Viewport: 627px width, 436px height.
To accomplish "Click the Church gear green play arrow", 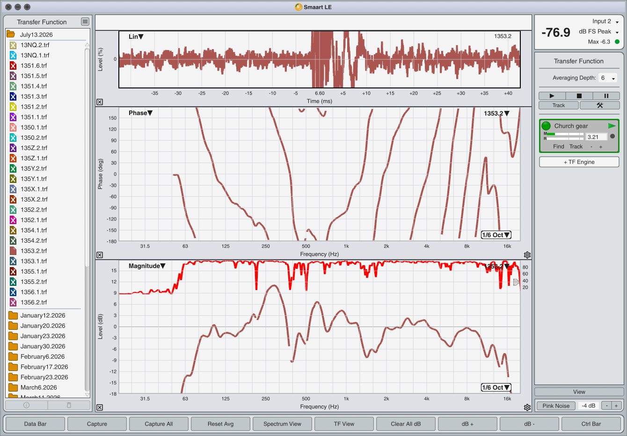I will pyautogui.click(x=612, y=126).
